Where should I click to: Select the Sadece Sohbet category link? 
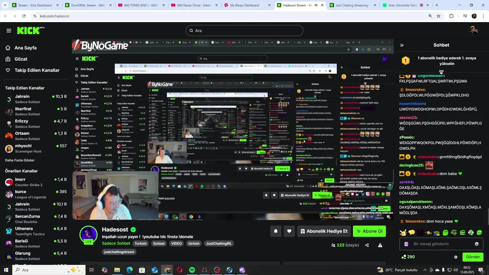116,243
